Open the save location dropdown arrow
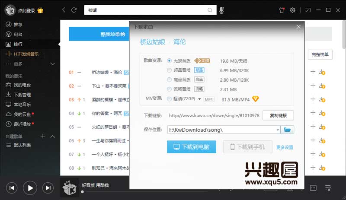346x200 pixels. coord(278,130)
